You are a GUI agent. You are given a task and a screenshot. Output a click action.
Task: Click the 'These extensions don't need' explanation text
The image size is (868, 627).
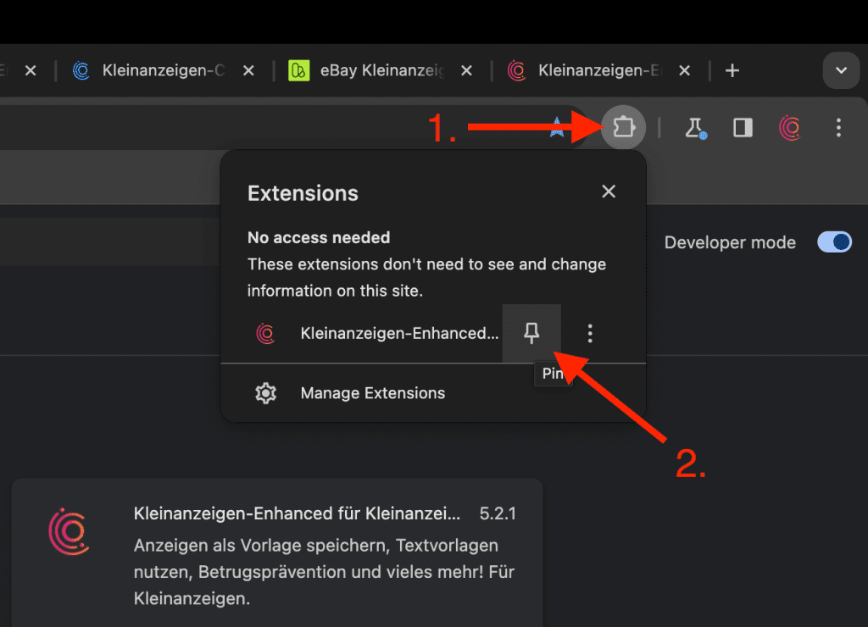[x=427, y=277]
